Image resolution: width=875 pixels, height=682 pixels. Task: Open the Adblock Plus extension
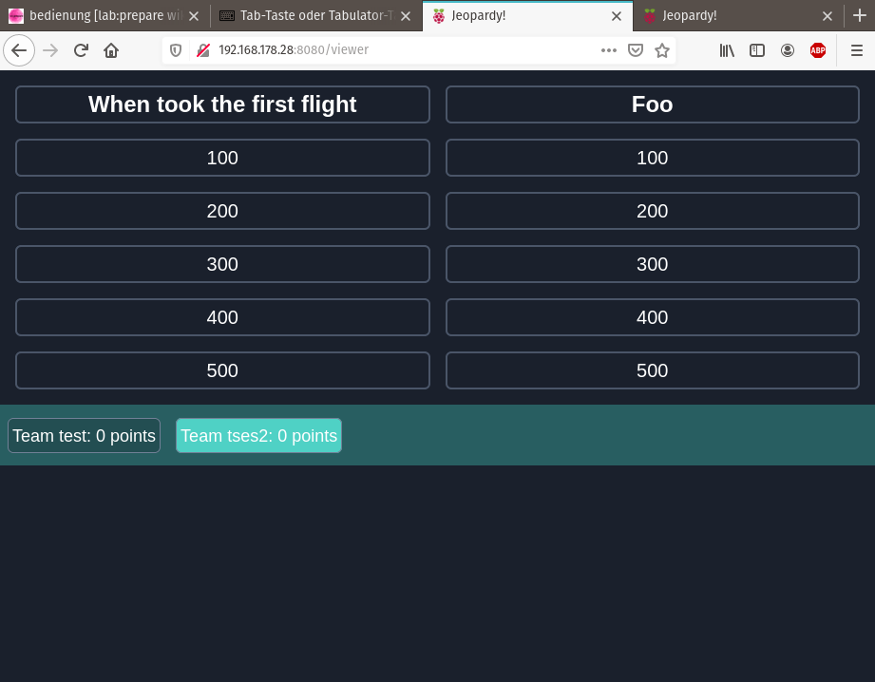pyautogui.click(x=818, y=50)
